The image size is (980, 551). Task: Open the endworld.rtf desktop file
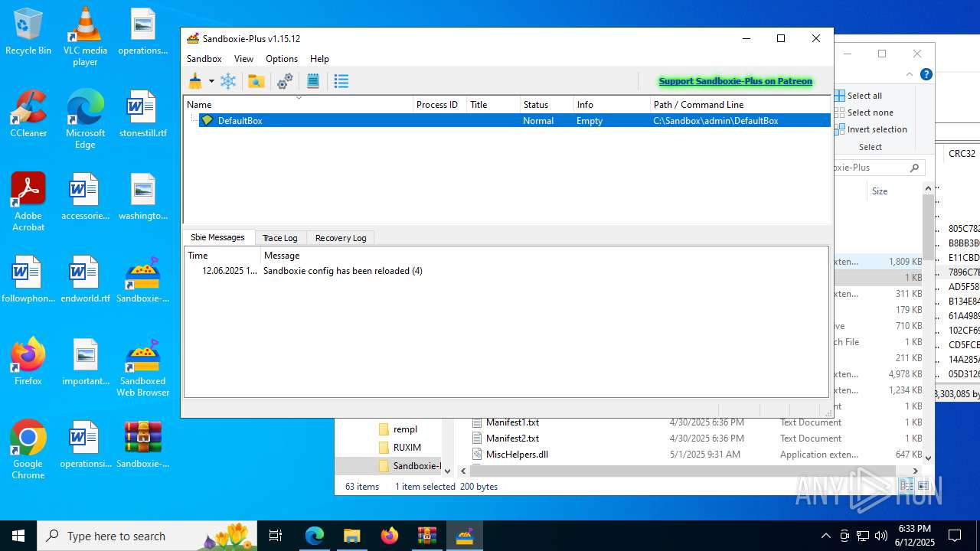click(x=85, y=280)
